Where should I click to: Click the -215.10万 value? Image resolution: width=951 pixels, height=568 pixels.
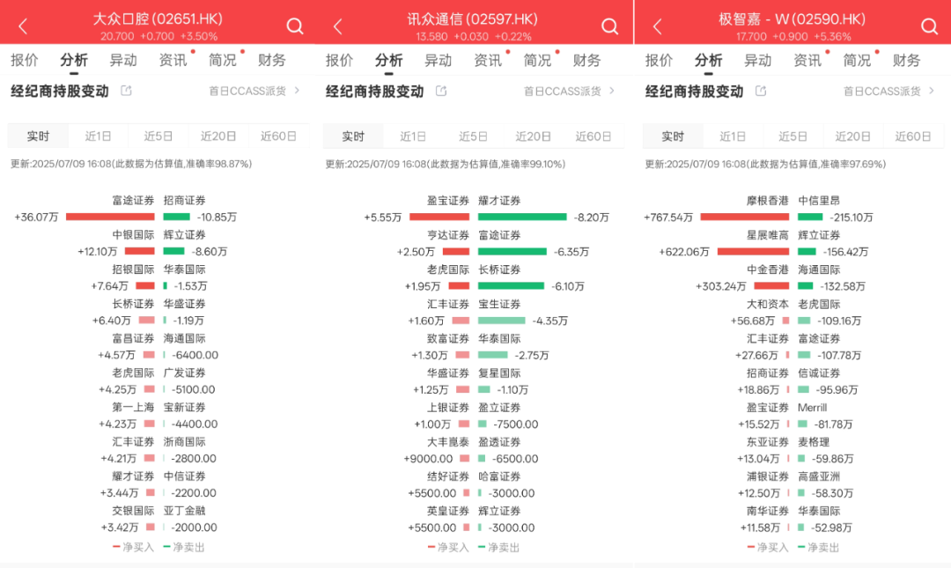point(851,217)
